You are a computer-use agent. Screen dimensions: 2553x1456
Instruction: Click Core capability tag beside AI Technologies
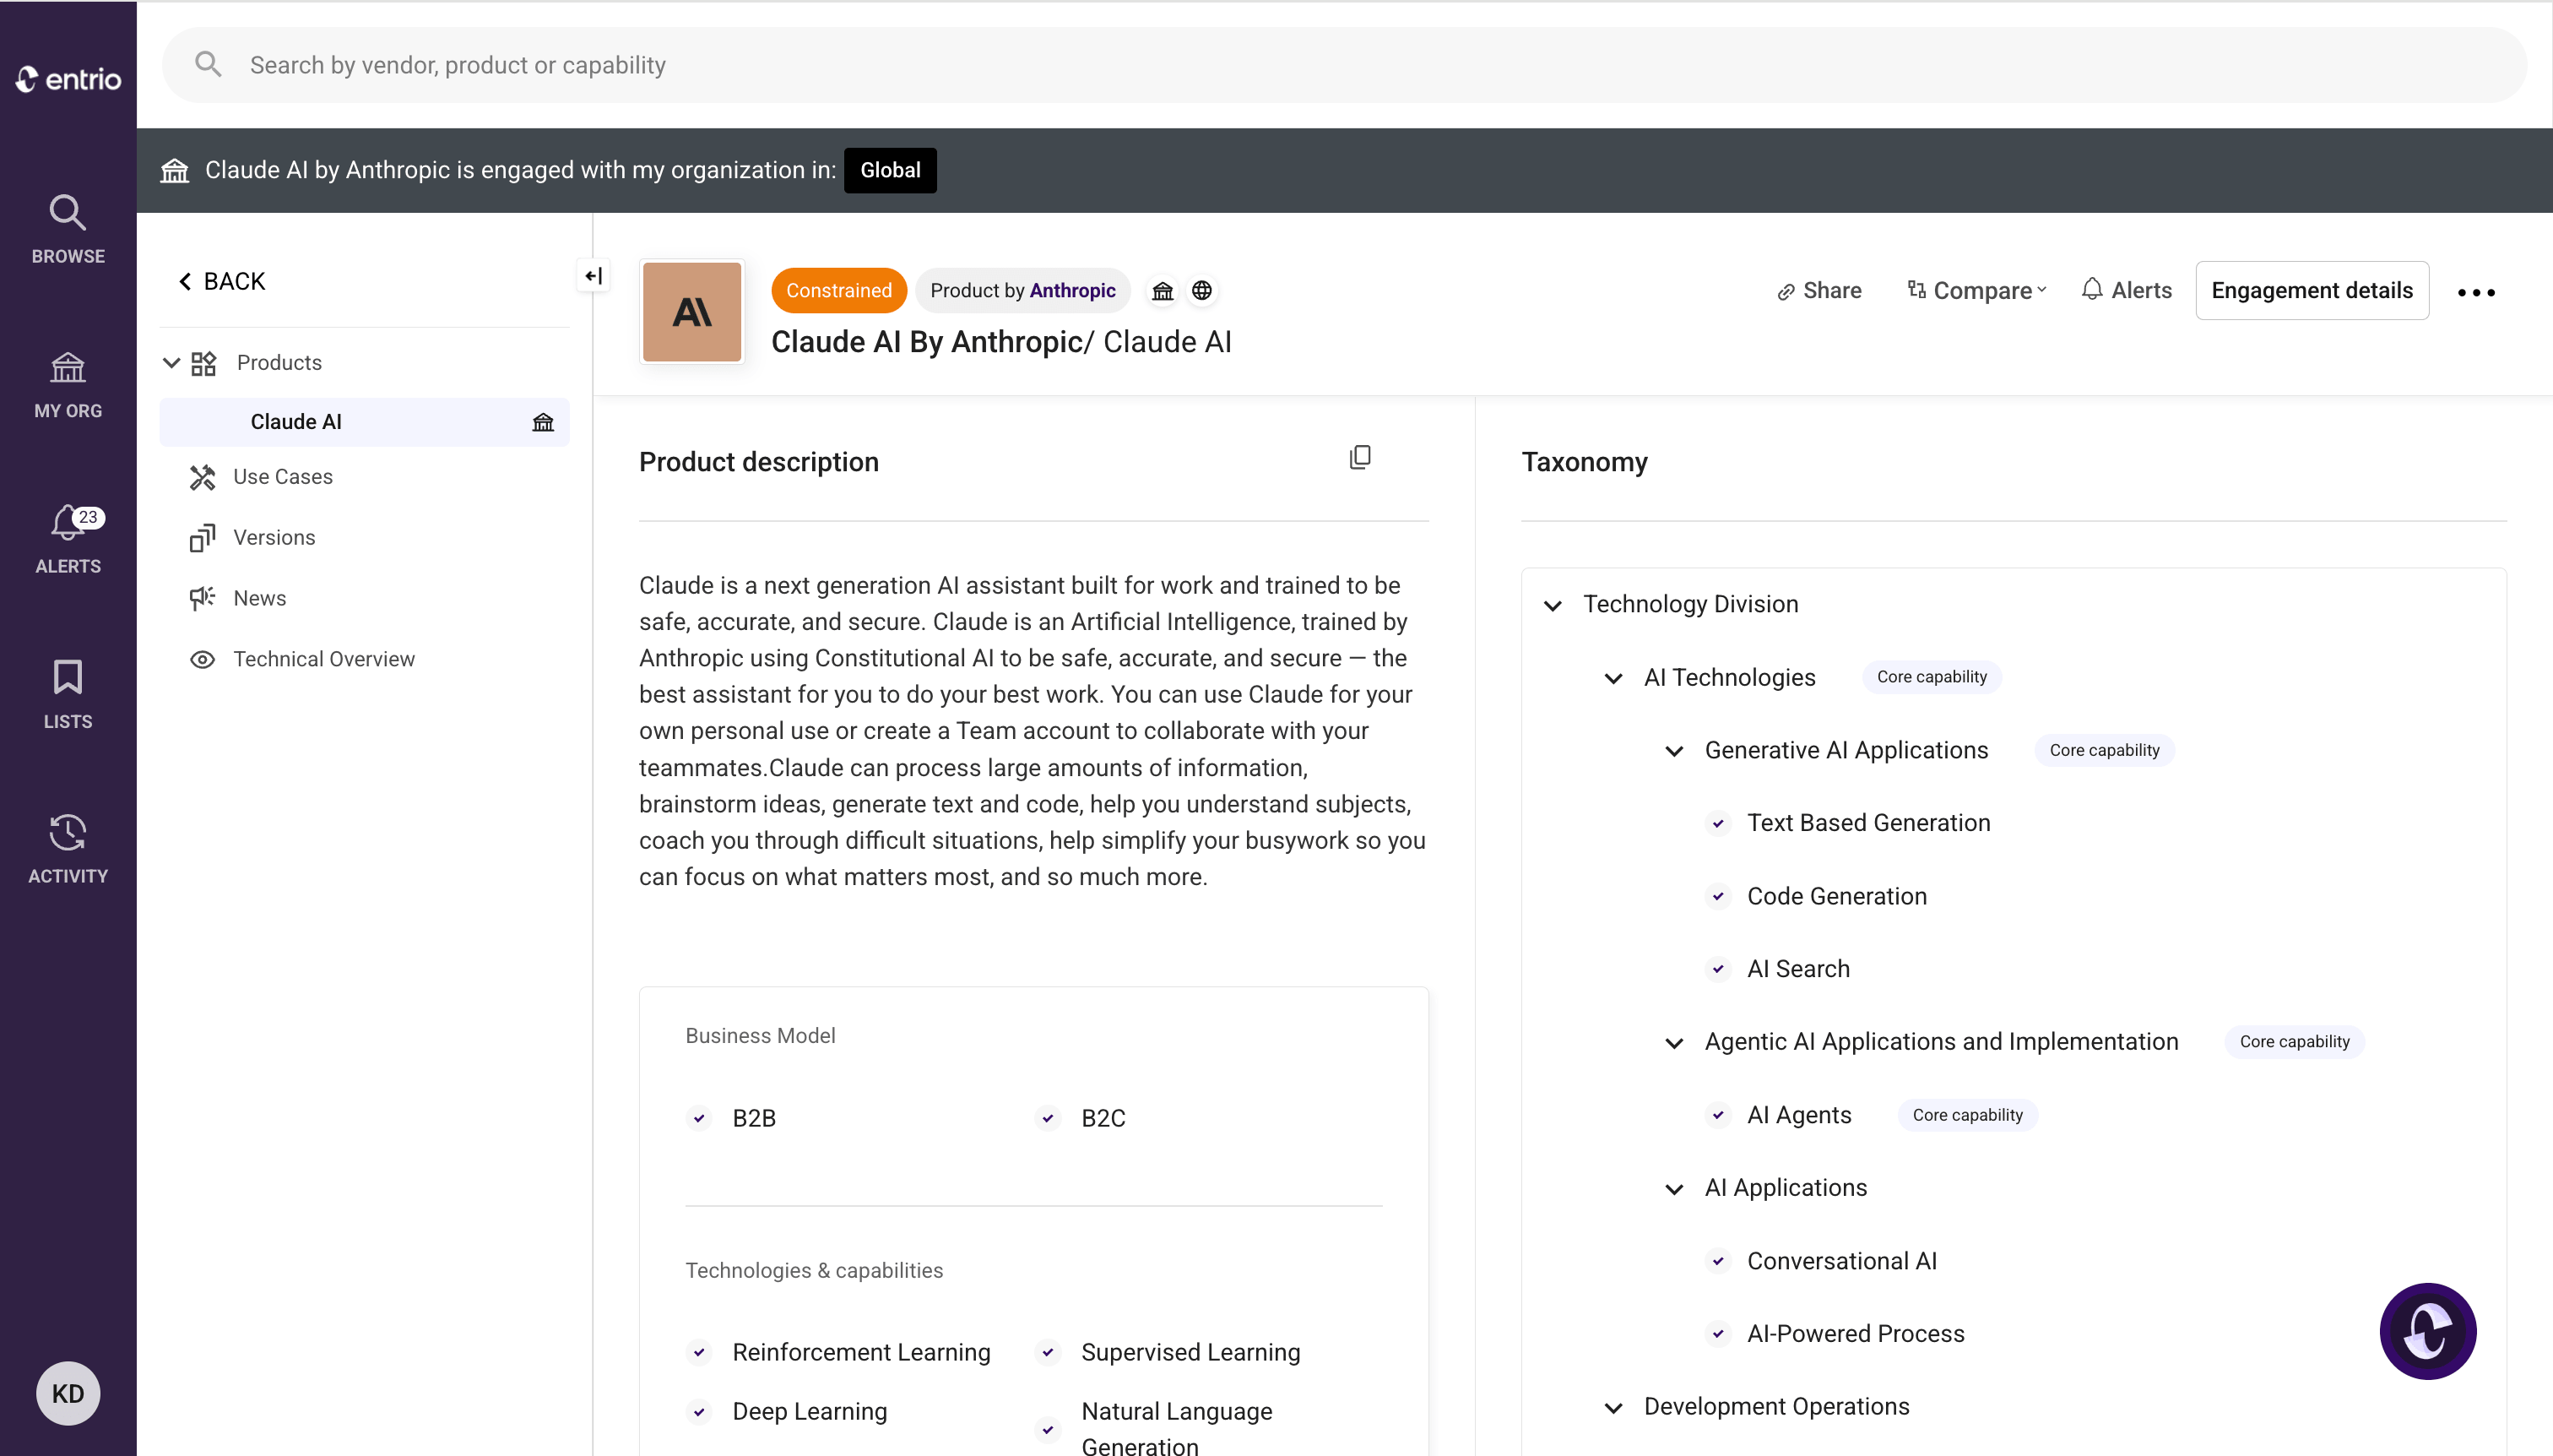tap(1932, 677)
